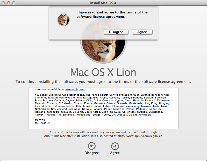Click the gray zoom window button
The width and height of the screenshot is (207, 161).
point(13,3)
